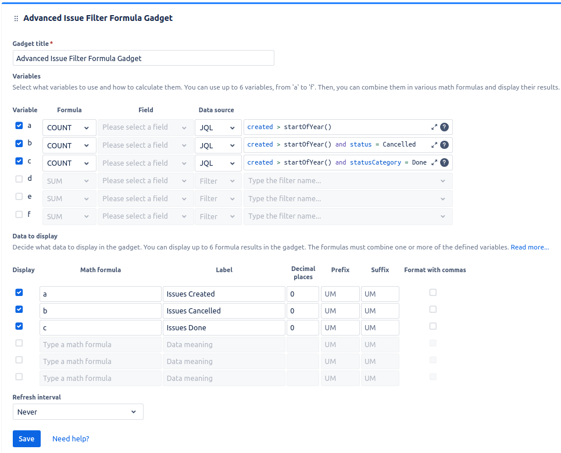Enable comma formatting for Issues Created

point(433,293)
